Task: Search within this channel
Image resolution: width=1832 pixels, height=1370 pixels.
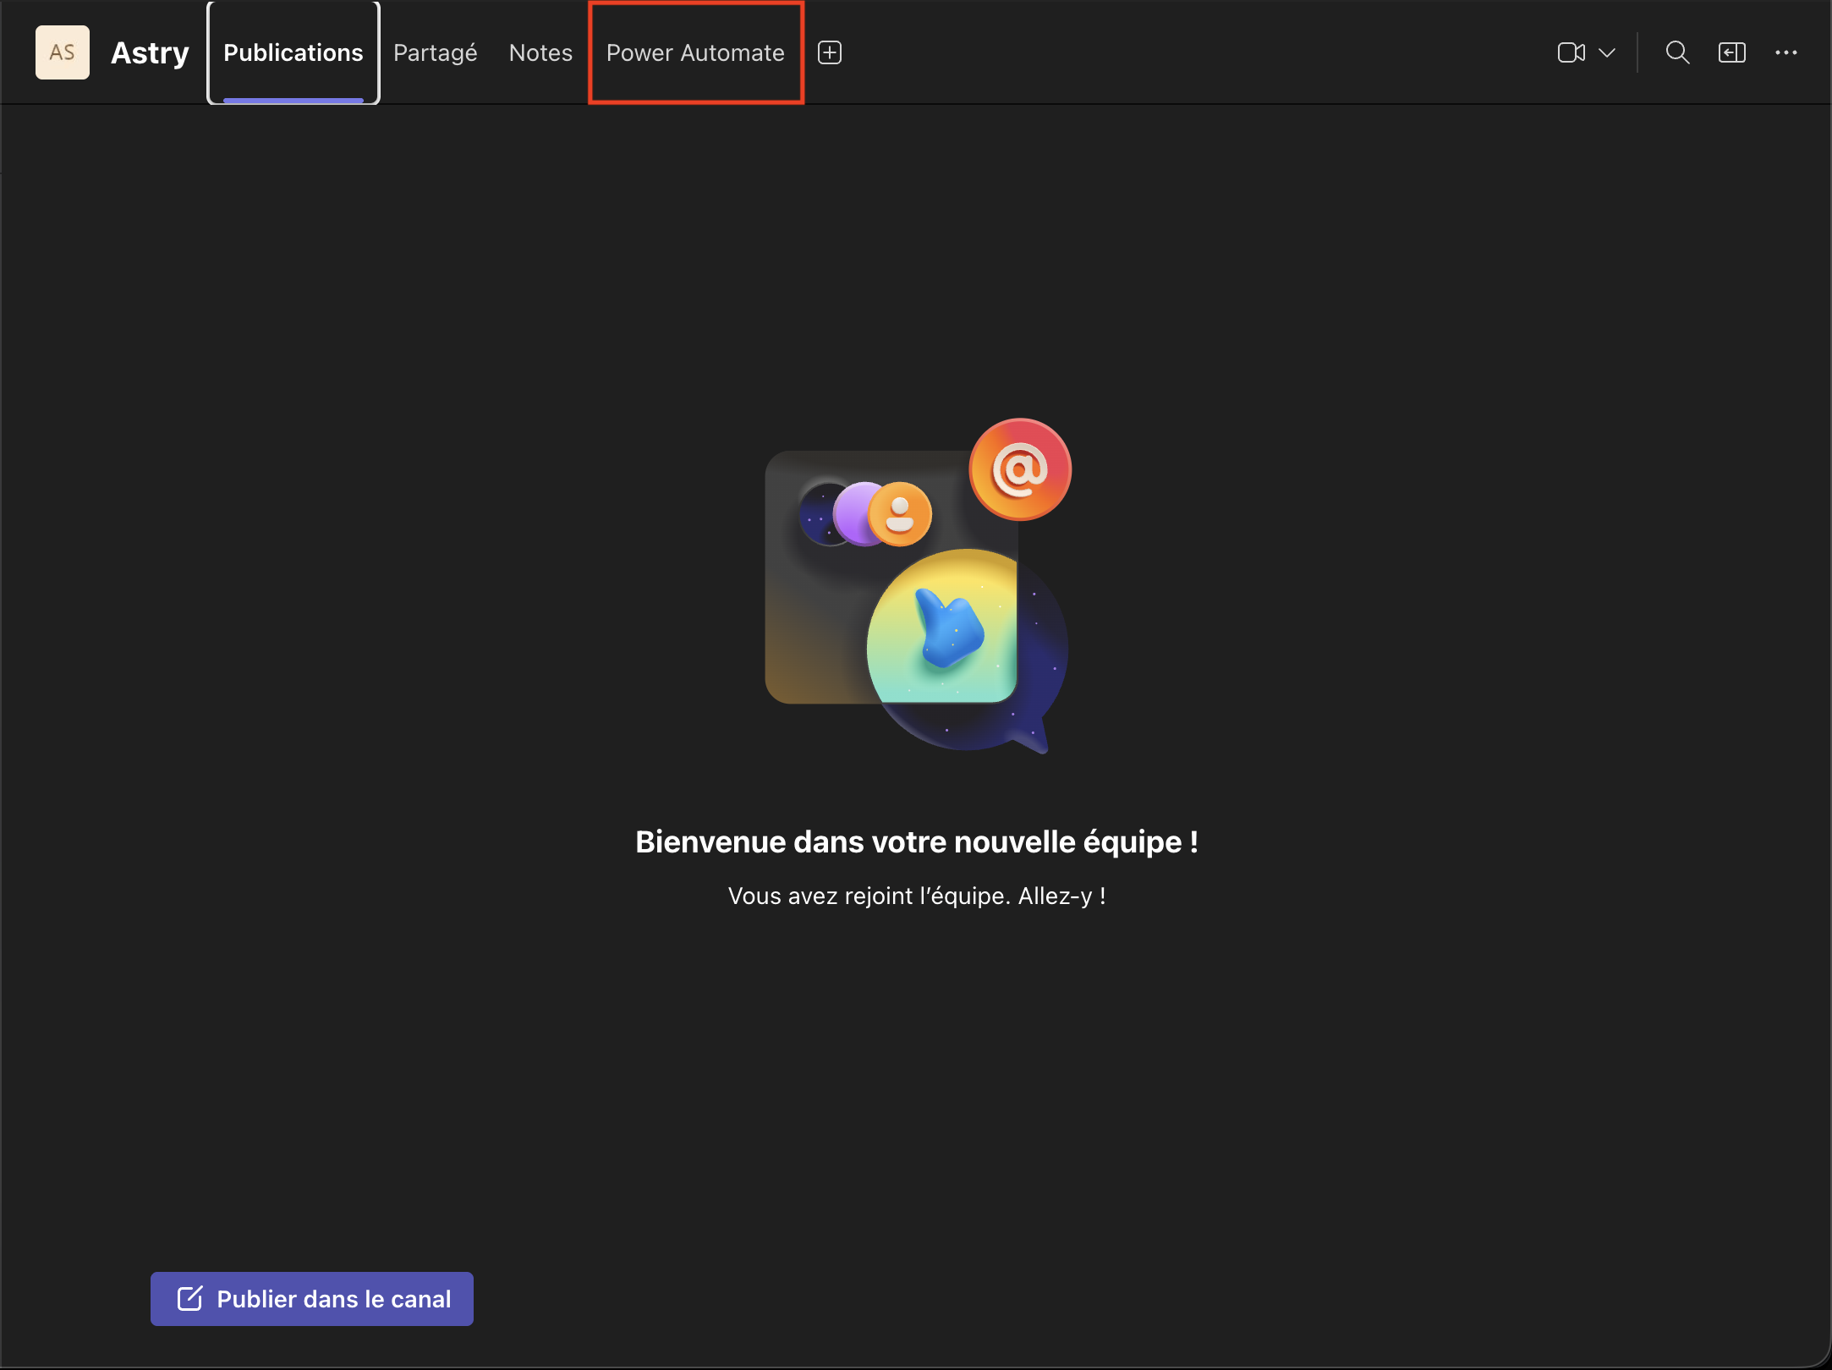Action: [1678, 52]
